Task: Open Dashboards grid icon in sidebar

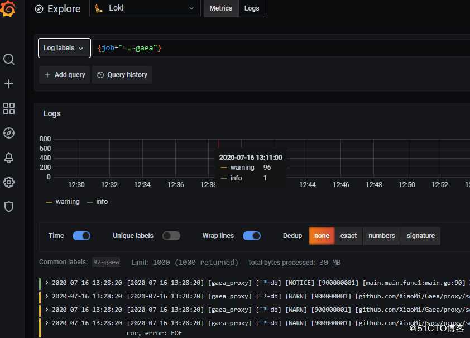Action: point(9,108)
